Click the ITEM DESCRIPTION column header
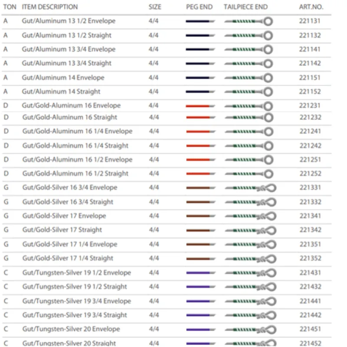 point(50,7)
